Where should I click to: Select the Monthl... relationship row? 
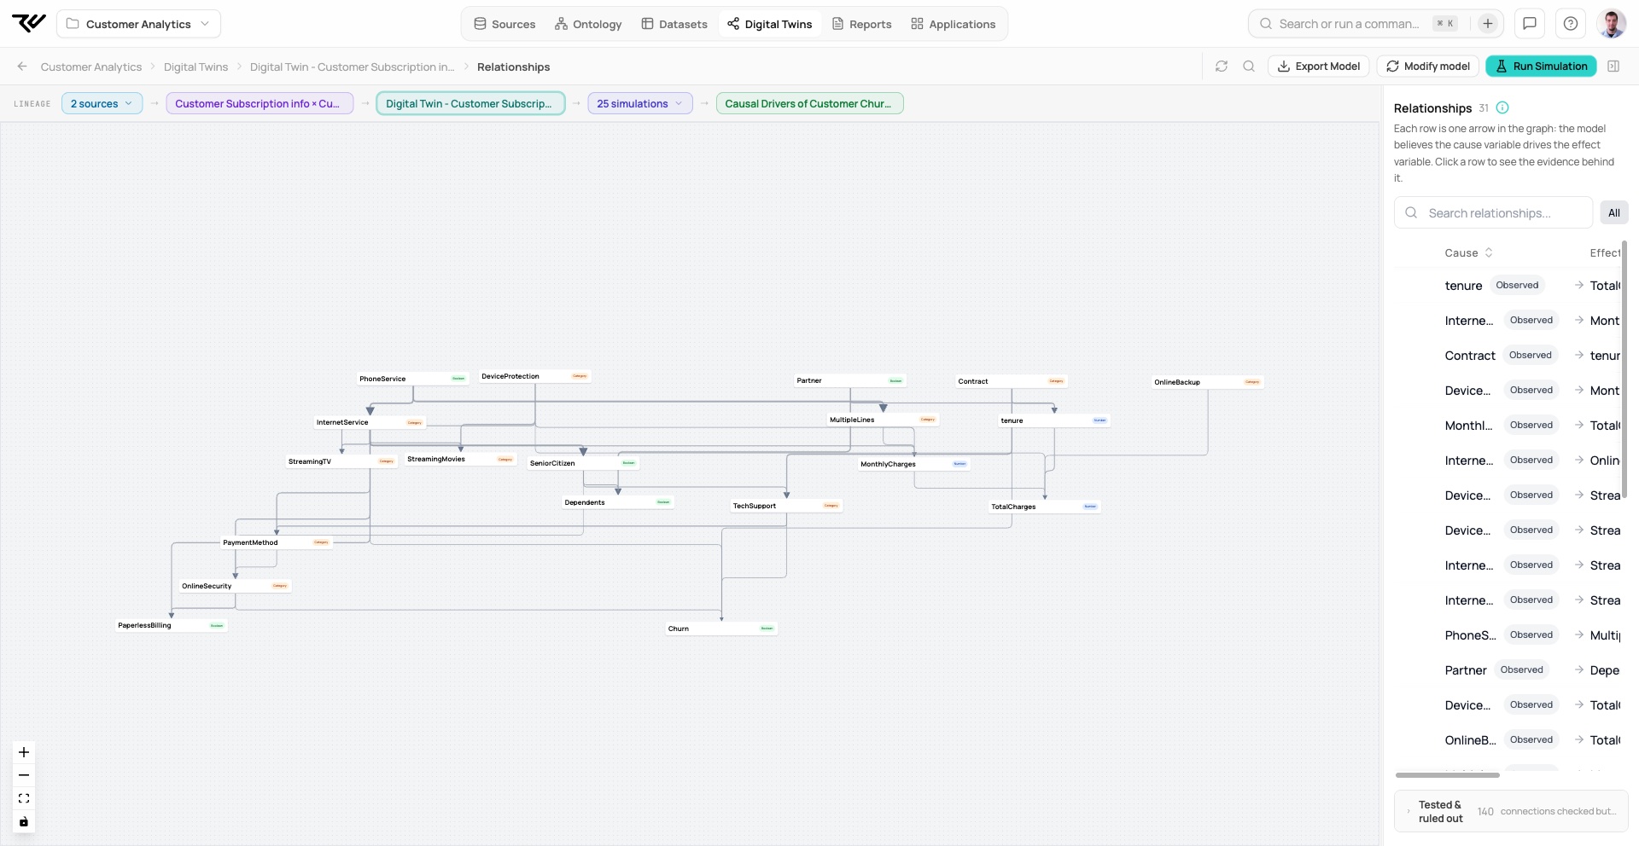[1508, 426]
